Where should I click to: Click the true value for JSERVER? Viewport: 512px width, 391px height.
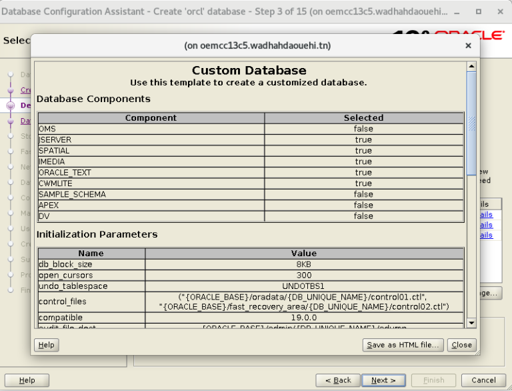point(364,140)
